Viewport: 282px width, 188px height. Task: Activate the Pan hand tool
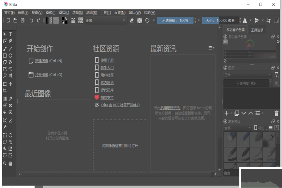11,163
